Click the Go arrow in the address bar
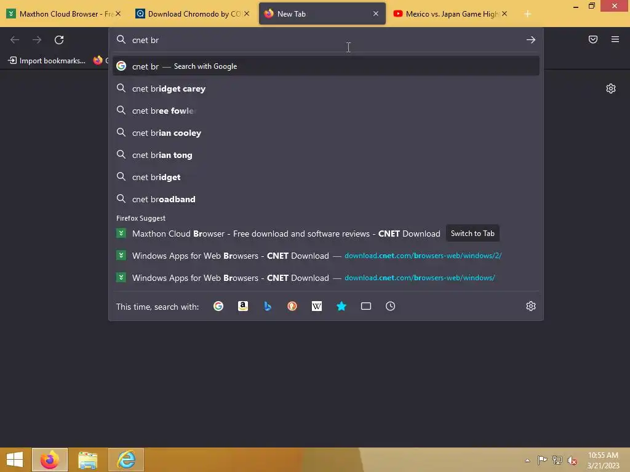 pyautogui.click(x=531, y=40)
